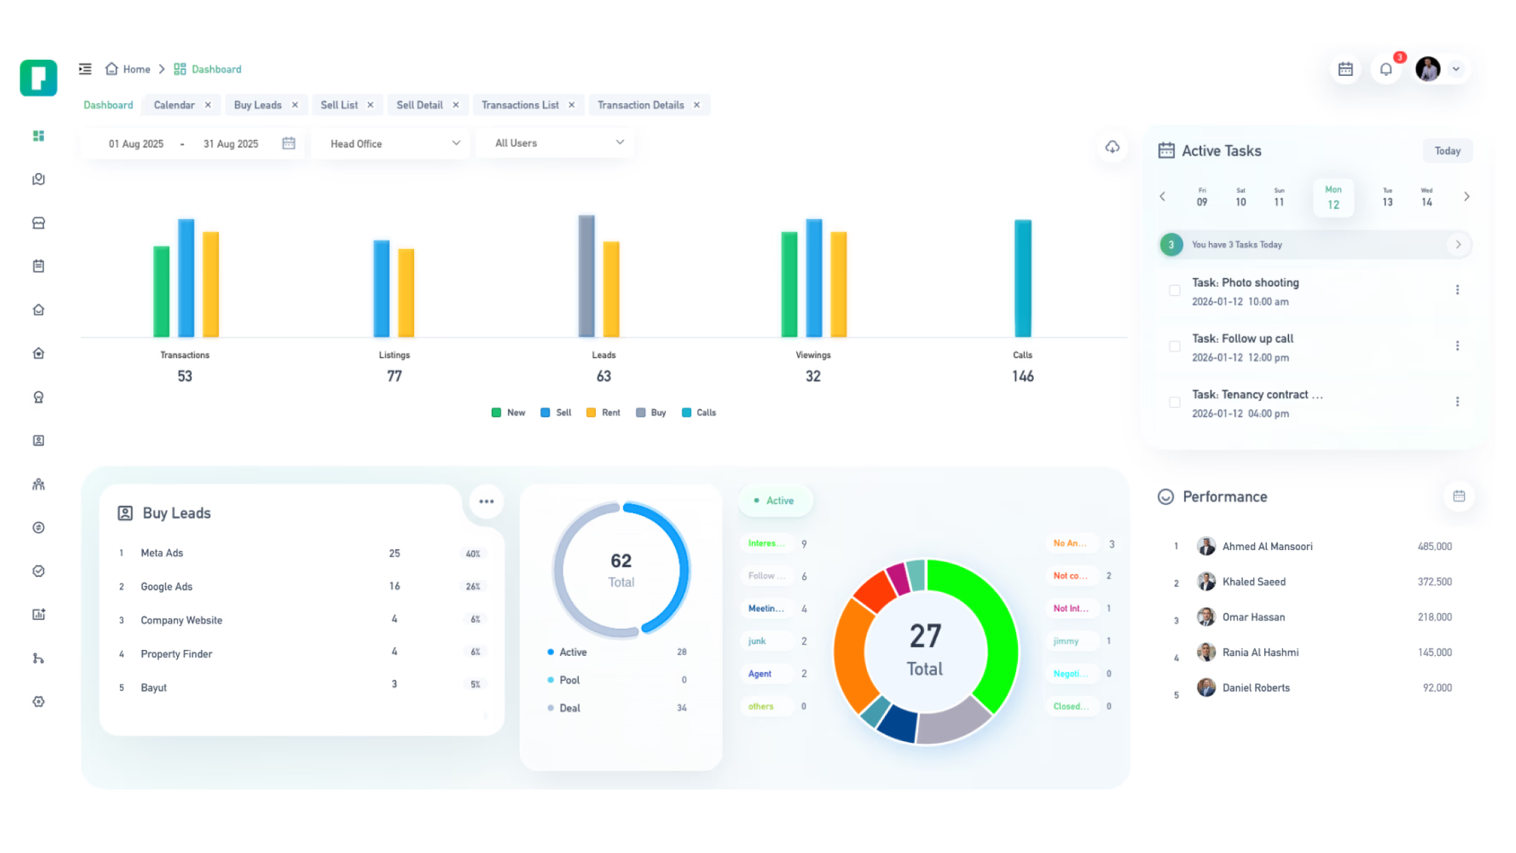Expand the user profile dropdown arrow

coord(1456,69)
